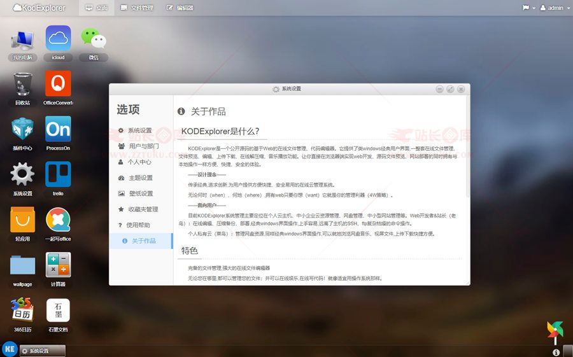
Task: Open the 365日历 calendar icon
Action: click(22, 316)
